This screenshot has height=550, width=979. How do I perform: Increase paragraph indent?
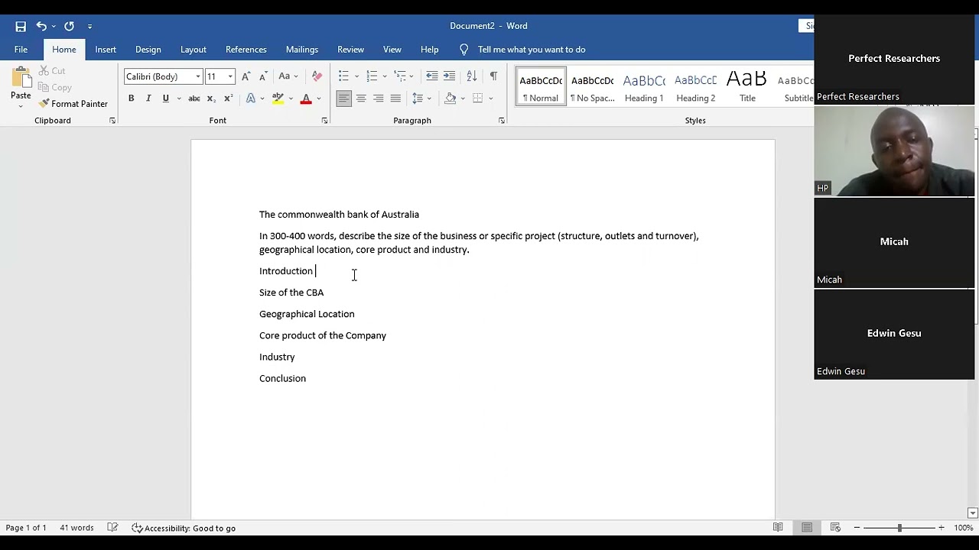coord(450,76)
